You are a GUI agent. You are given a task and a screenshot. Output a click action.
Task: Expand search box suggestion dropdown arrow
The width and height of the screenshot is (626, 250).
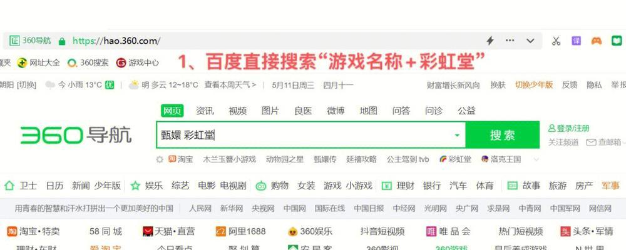pos(457,136)
